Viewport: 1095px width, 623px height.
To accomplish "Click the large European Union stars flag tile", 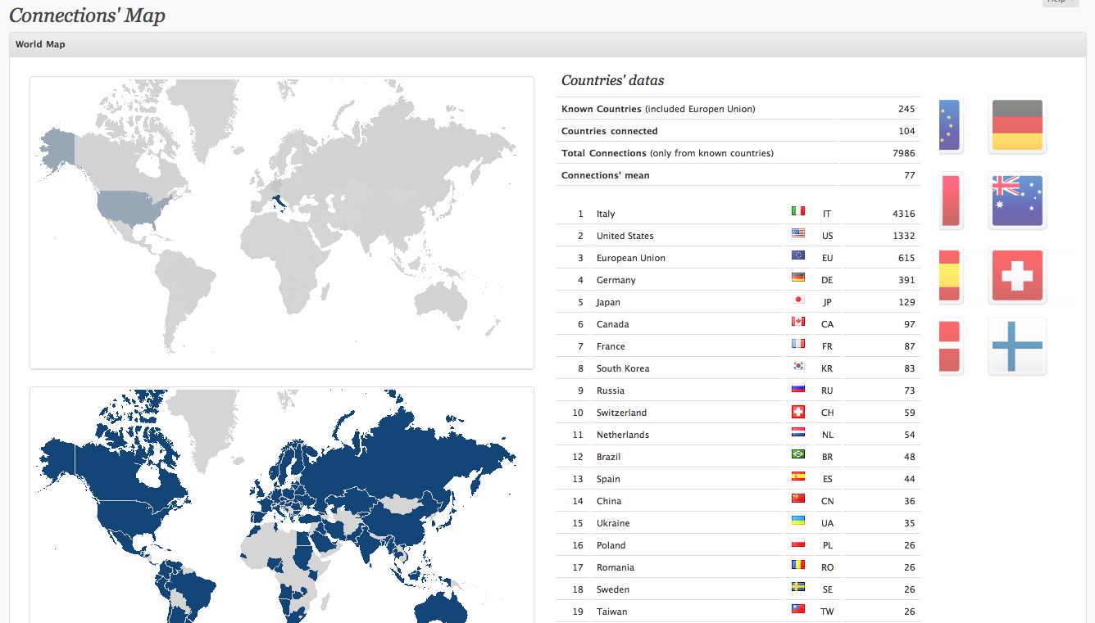I will (x=951, y=125).
